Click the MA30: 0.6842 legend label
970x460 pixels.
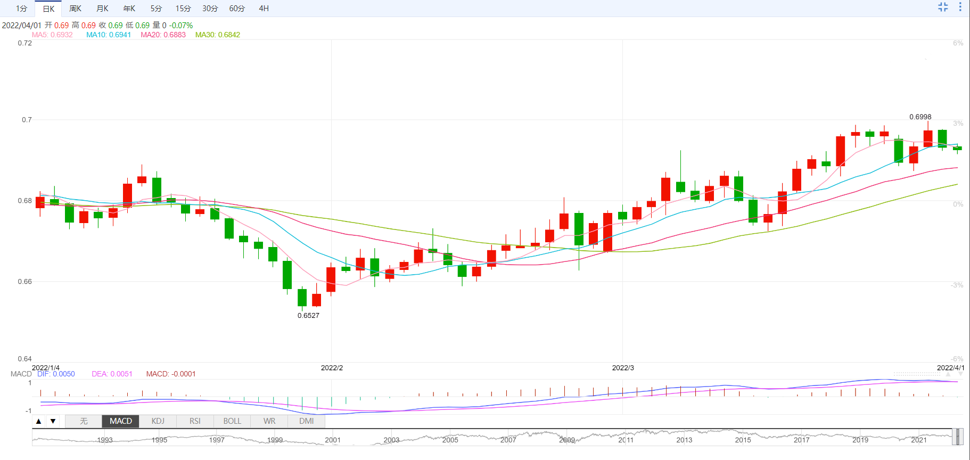click(218, 35)
